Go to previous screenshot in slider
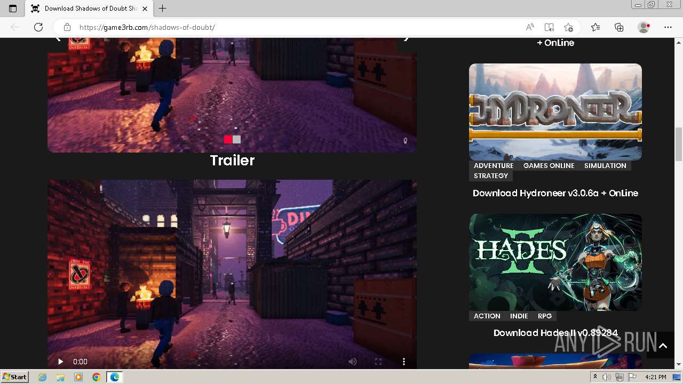 58,39
